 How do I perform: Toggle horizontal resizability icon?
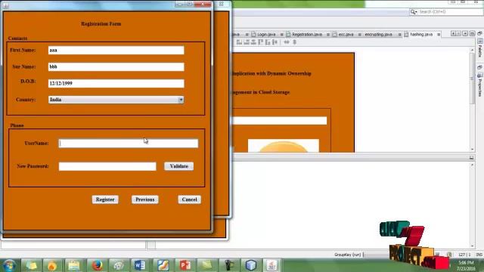pyautogui.click(x=287, y=42)
